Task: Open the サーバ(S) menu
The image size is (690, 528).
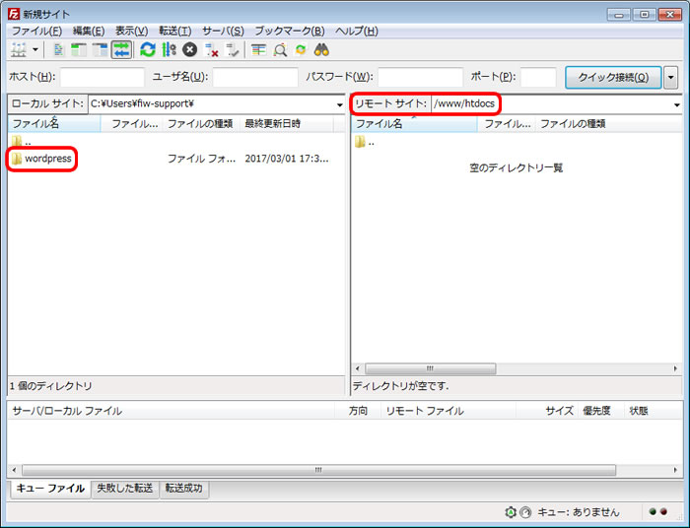Action: coord(223,32)
